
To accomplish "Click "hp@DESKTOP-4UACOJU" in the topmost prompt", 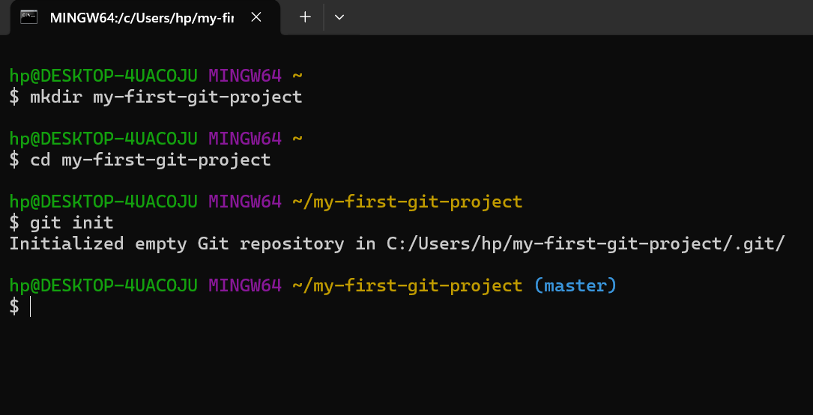I will [103, 76].
